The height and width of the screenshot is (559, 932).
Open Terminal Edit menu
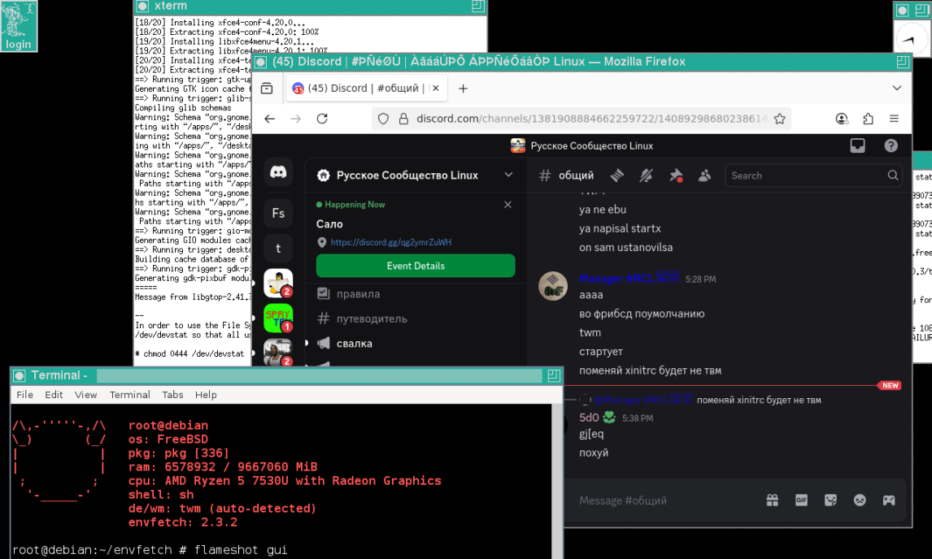[x=54, y=394]
